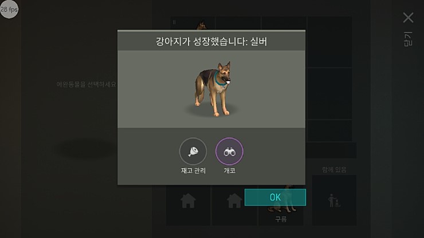Select the partially hidden dog slot above the dialog

193,23
